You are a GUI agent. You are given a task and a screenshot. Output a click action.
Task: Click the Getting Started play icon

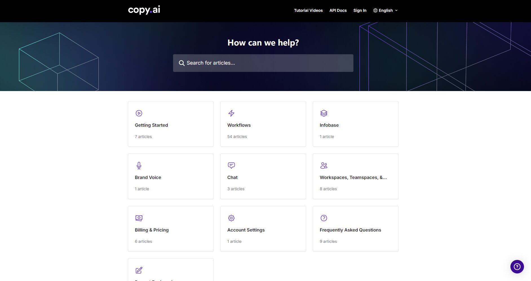click(139, 113)
